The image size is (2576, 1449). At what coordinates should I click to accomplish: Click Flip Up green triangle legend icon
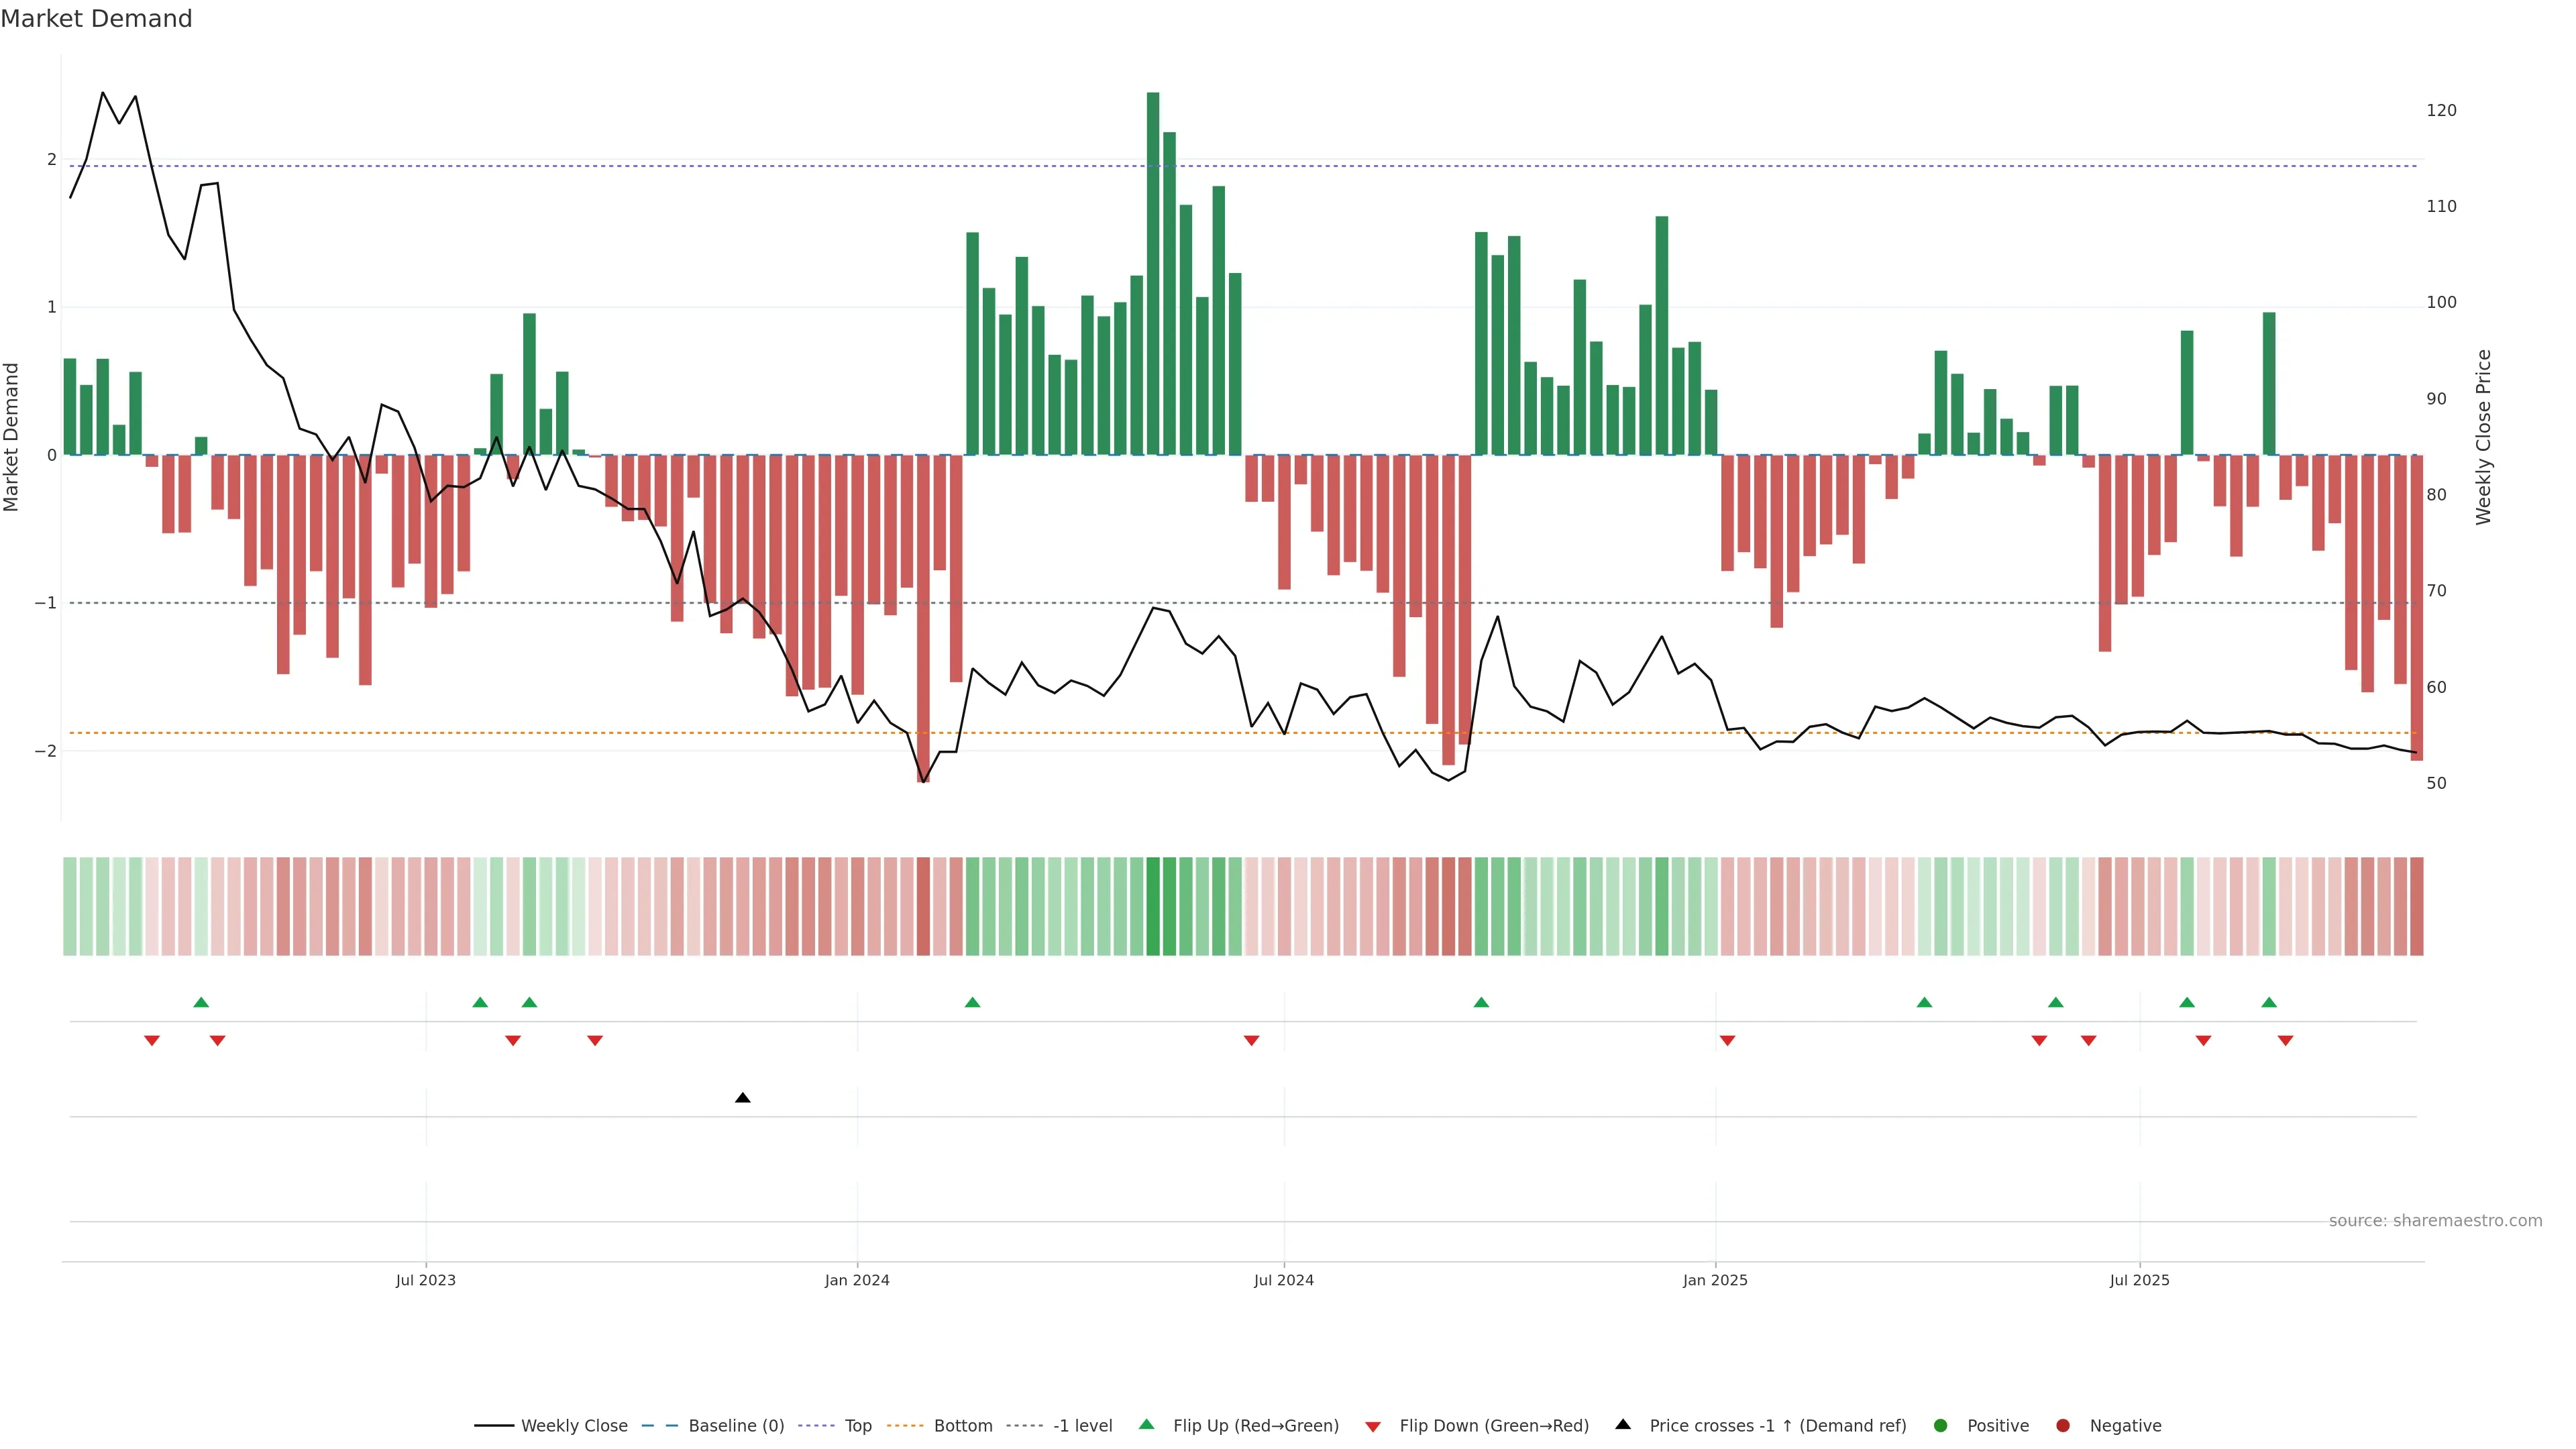click(1147, 1425)
